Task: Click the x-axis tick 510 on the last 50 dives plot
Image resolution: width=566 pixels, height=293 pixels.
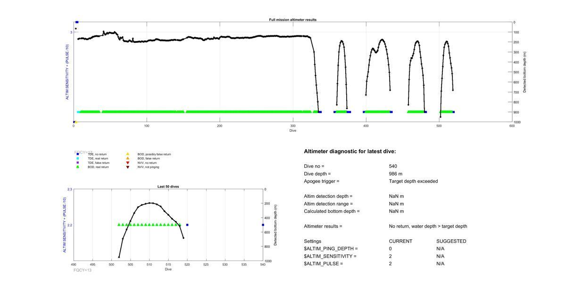Action: 150,265
